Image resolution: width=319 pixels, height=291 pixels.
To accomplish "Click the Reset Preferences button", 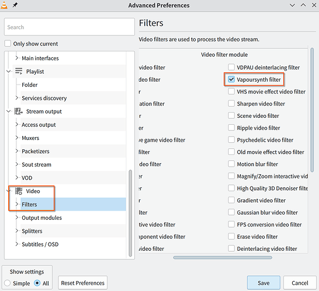I will (82, 283).
